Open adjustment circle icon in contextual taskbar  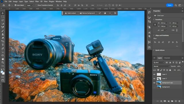105,13
